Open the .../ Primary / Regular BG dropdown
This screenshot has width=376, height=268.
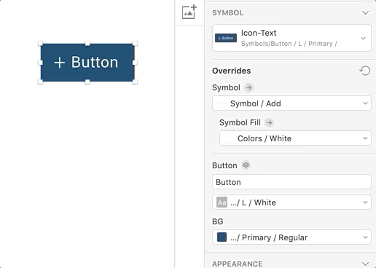coord(291,237)
